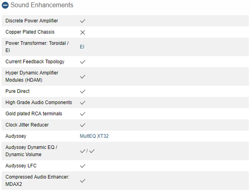Click the High Grade Audio Components checkmark
Viewport: 250px width, 191px height.
click(x=83, y=103)
